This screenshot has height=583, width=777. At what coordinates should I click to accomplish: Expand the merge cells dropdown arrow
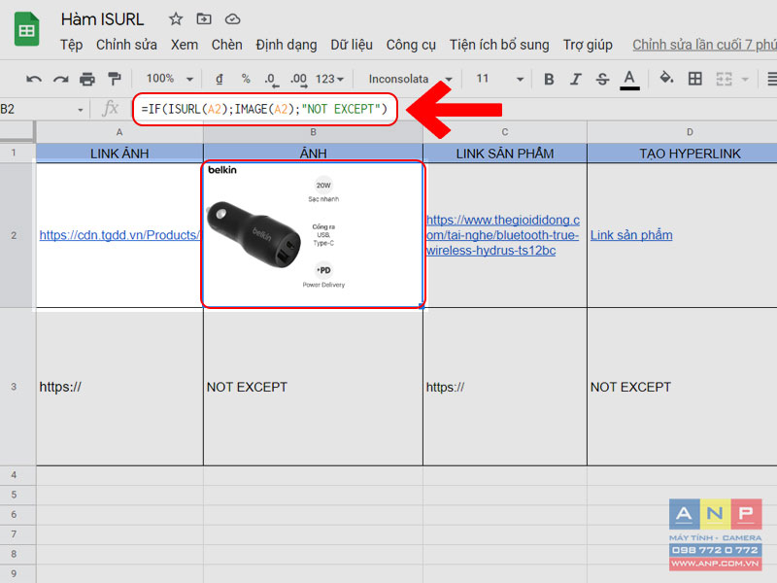click(x=745, y=80)
